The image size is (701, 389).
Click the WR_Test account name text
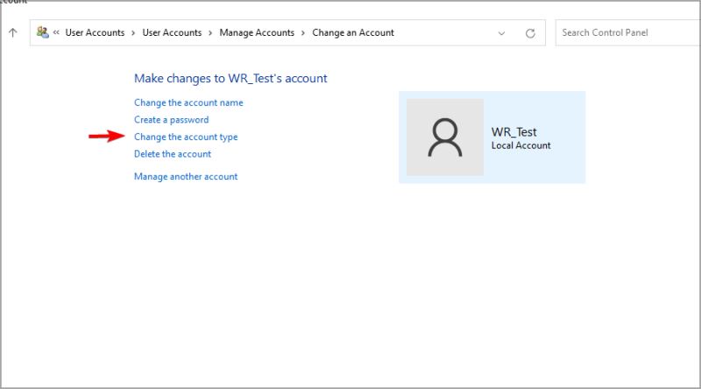tap(513, 132)
